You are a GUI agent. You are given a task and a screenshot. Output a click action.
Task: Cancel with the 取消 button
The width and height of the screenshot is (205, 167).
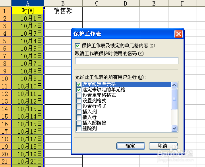pyautogui.click(x=163, y=146)
